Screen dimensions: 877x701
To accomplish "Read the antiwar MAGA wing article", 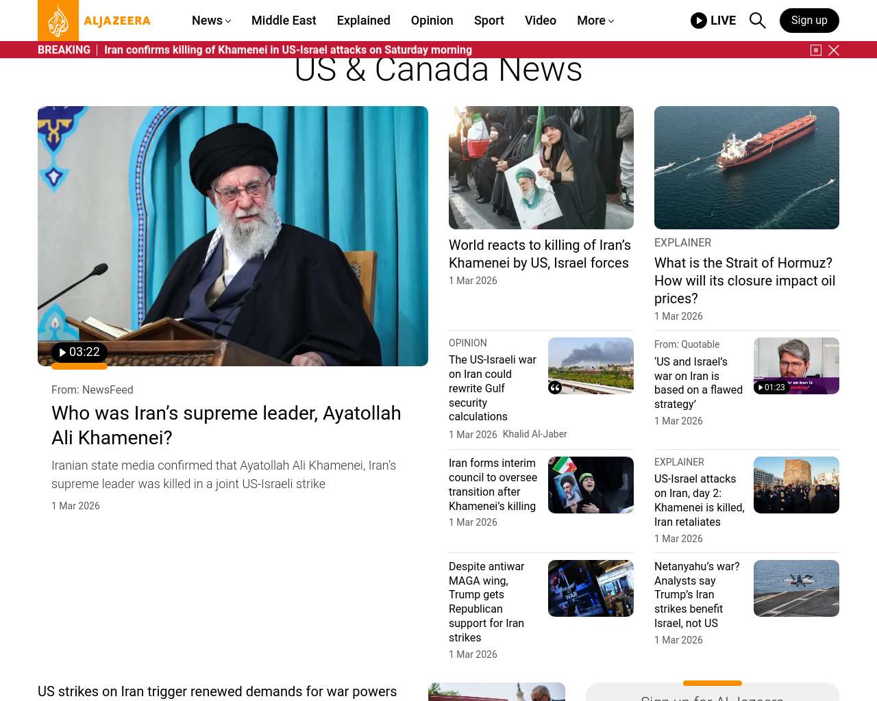I will (x=486, y=602).
